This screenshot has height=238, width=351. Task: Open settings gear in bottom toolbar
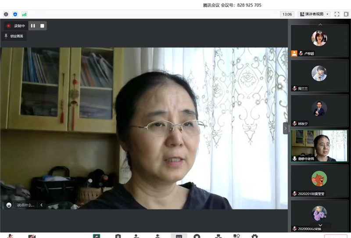click(x=254, y=236)
